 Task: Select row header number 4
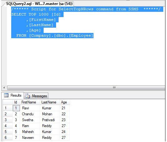(8, 126)
